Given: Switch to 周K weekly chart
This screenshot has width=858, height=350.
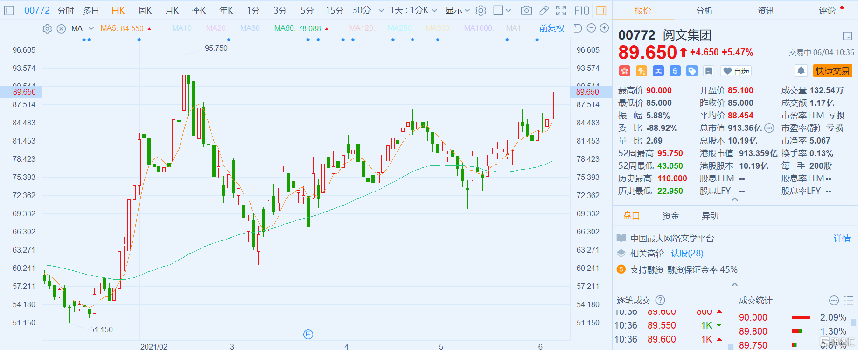Looking at the screenshot, I should [145, 10].
